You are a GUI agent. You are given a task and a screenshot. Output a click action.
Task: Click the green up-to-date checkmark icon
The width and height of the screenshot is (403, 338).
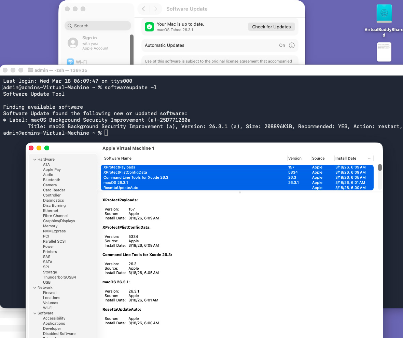(x=149, y=27)
